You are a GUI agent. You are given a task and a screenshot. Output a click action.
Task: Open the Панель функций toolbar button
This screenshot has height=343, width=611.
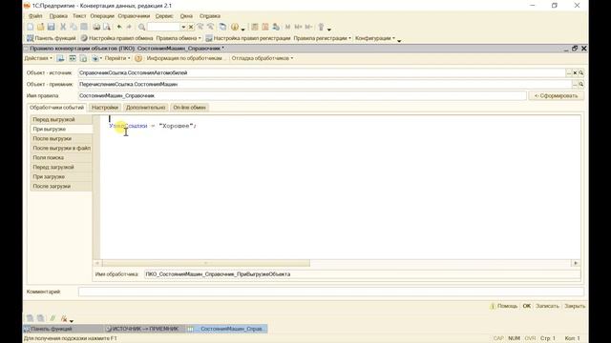click(51, 38)
